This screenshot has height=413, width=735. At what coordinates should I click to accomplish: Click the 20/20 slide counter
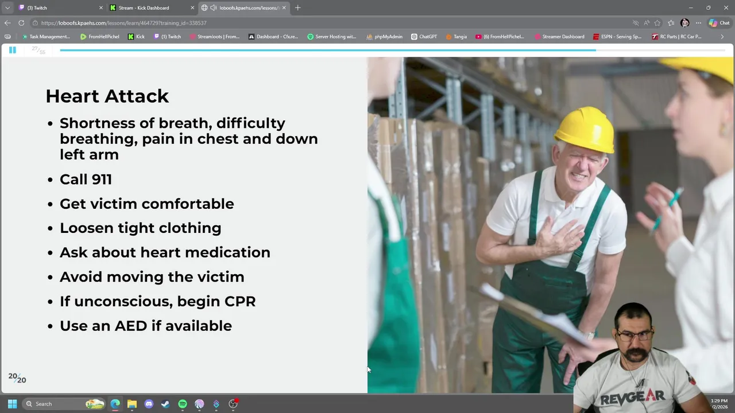point(17,378)
